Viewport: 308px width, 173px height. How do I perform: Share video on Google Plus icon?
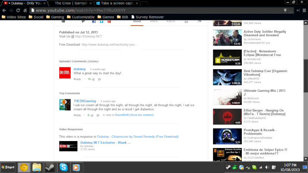(x=109, y=22)
